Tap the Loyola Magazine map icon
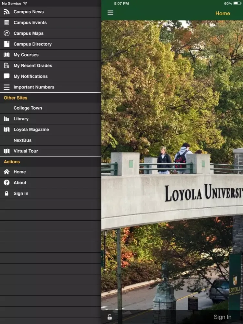The height and width of the screenshot is (324, 243). coord(6,130)
